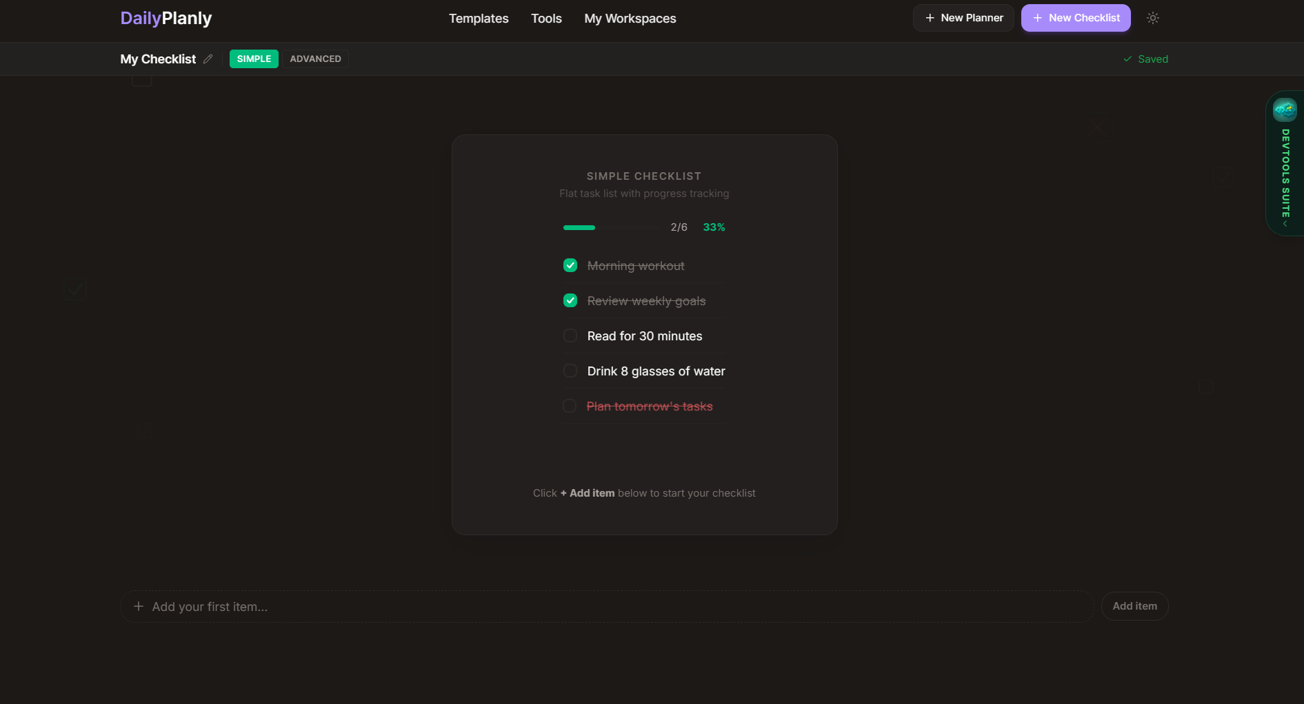Collapse the DevTools Suite panel chevron
The image size is (1304, 704).
pyautogui.click(x=1285, y=224)
